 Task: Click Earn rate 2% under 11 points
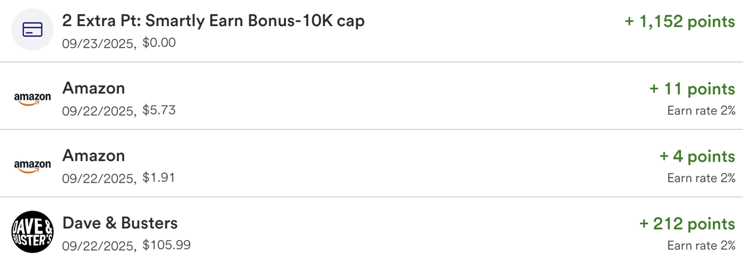click(x=701, y=111)
